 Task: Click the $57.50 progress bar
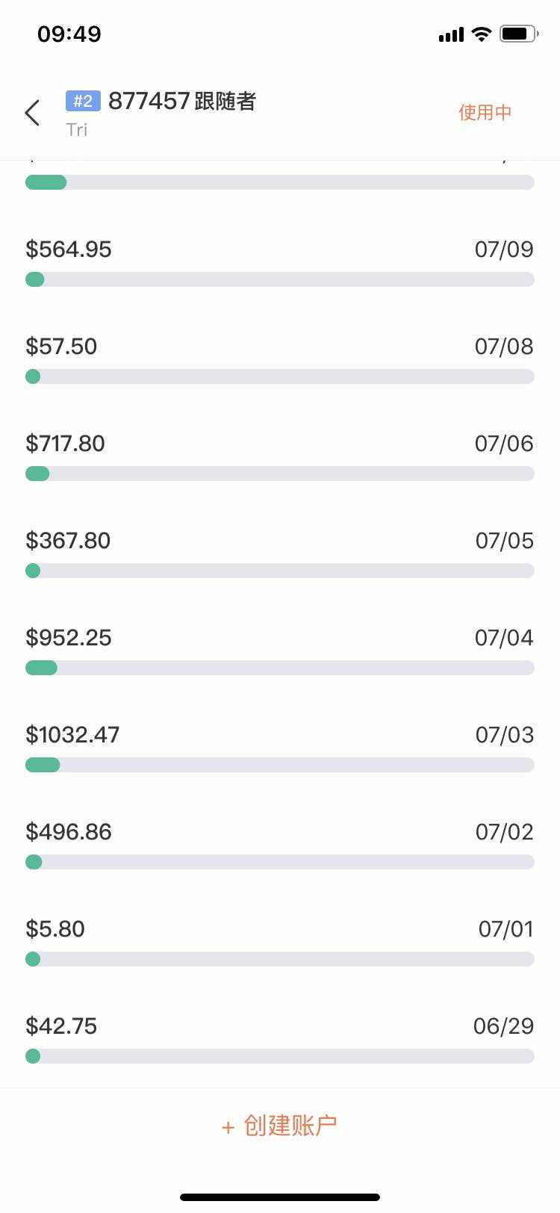(x=280, y=376)
